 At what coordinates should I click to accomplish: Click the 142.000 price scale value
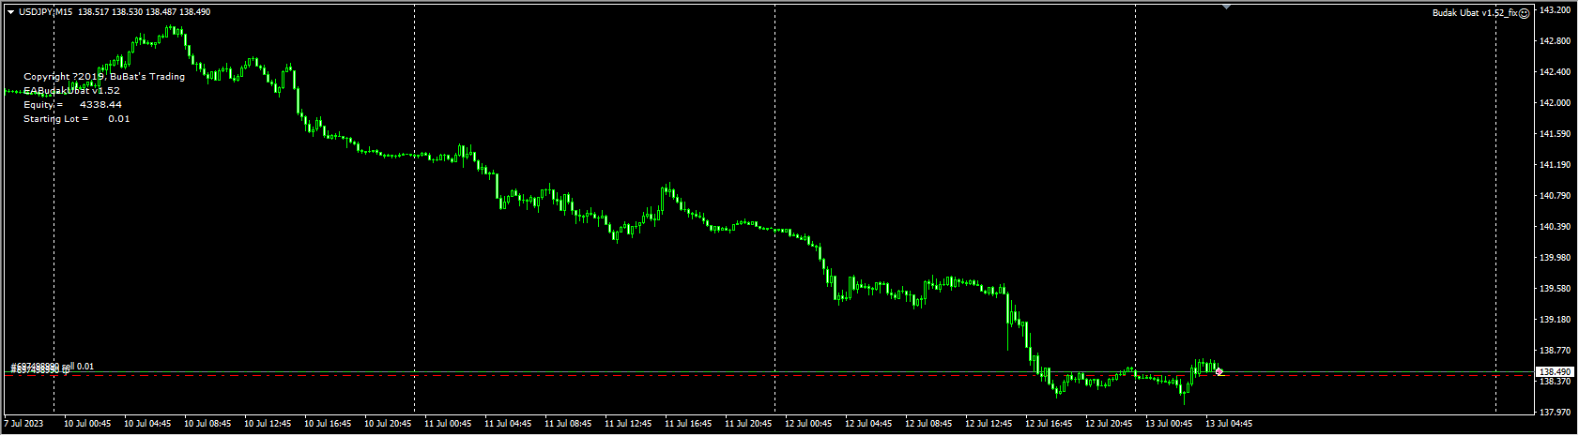(x=1555, y=103)
